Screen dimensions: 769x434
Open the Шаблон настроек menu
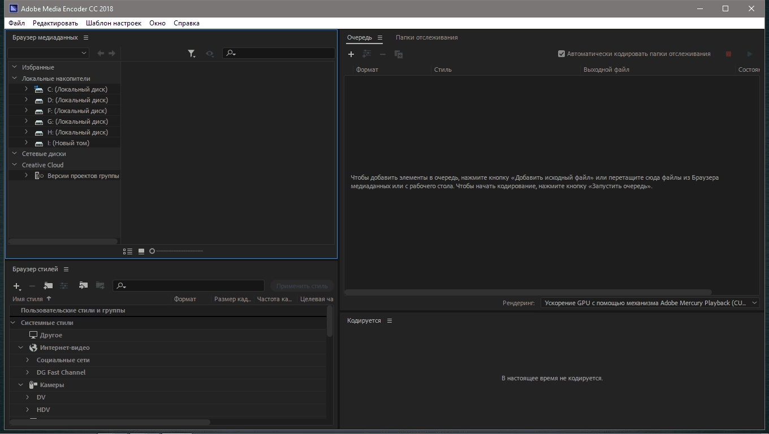[x=114, y=23]
